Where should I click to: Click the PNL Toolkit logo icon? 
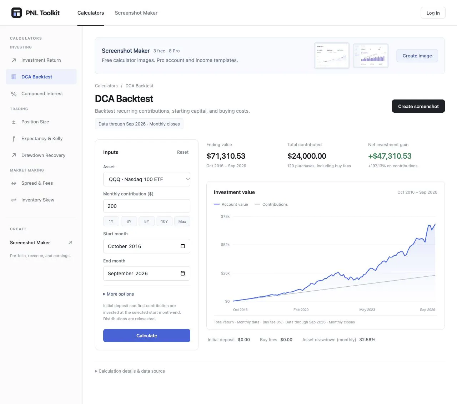[x=16, y=13]
